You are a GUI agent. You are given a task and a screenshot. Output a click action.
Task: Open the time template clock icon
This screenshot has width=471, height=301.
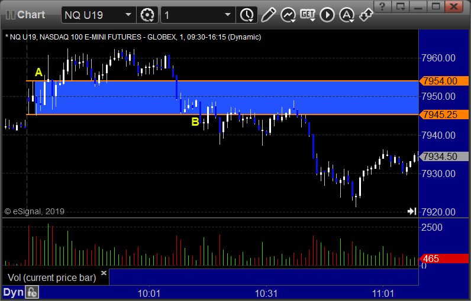click(247, 15)
